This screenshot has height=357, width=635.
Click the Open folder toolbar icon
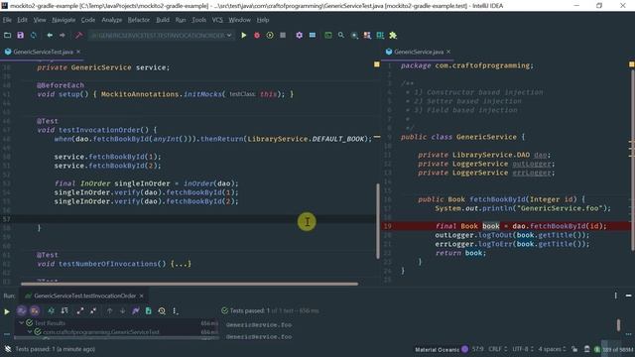click(x=7, y=36)
